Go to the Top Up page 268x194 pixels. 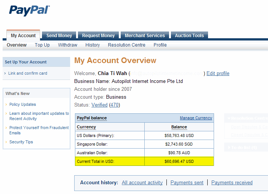[42, 45]
